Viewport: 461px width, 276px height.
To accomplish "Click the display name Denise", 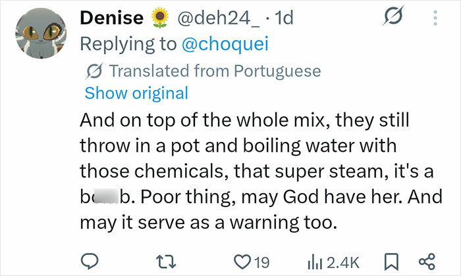I will pyautogui.click(x=105, y=18).
